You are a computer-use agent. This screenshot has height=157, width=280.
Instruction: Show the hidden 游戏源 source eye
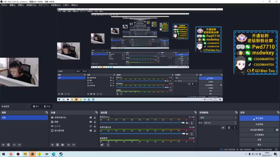click(91, 126)
